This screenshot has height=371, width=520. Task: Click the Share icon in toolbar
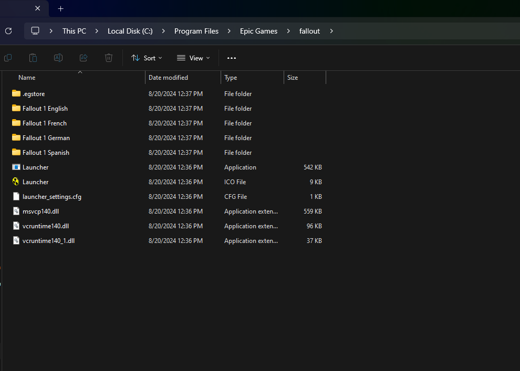(x=84, y=58)
